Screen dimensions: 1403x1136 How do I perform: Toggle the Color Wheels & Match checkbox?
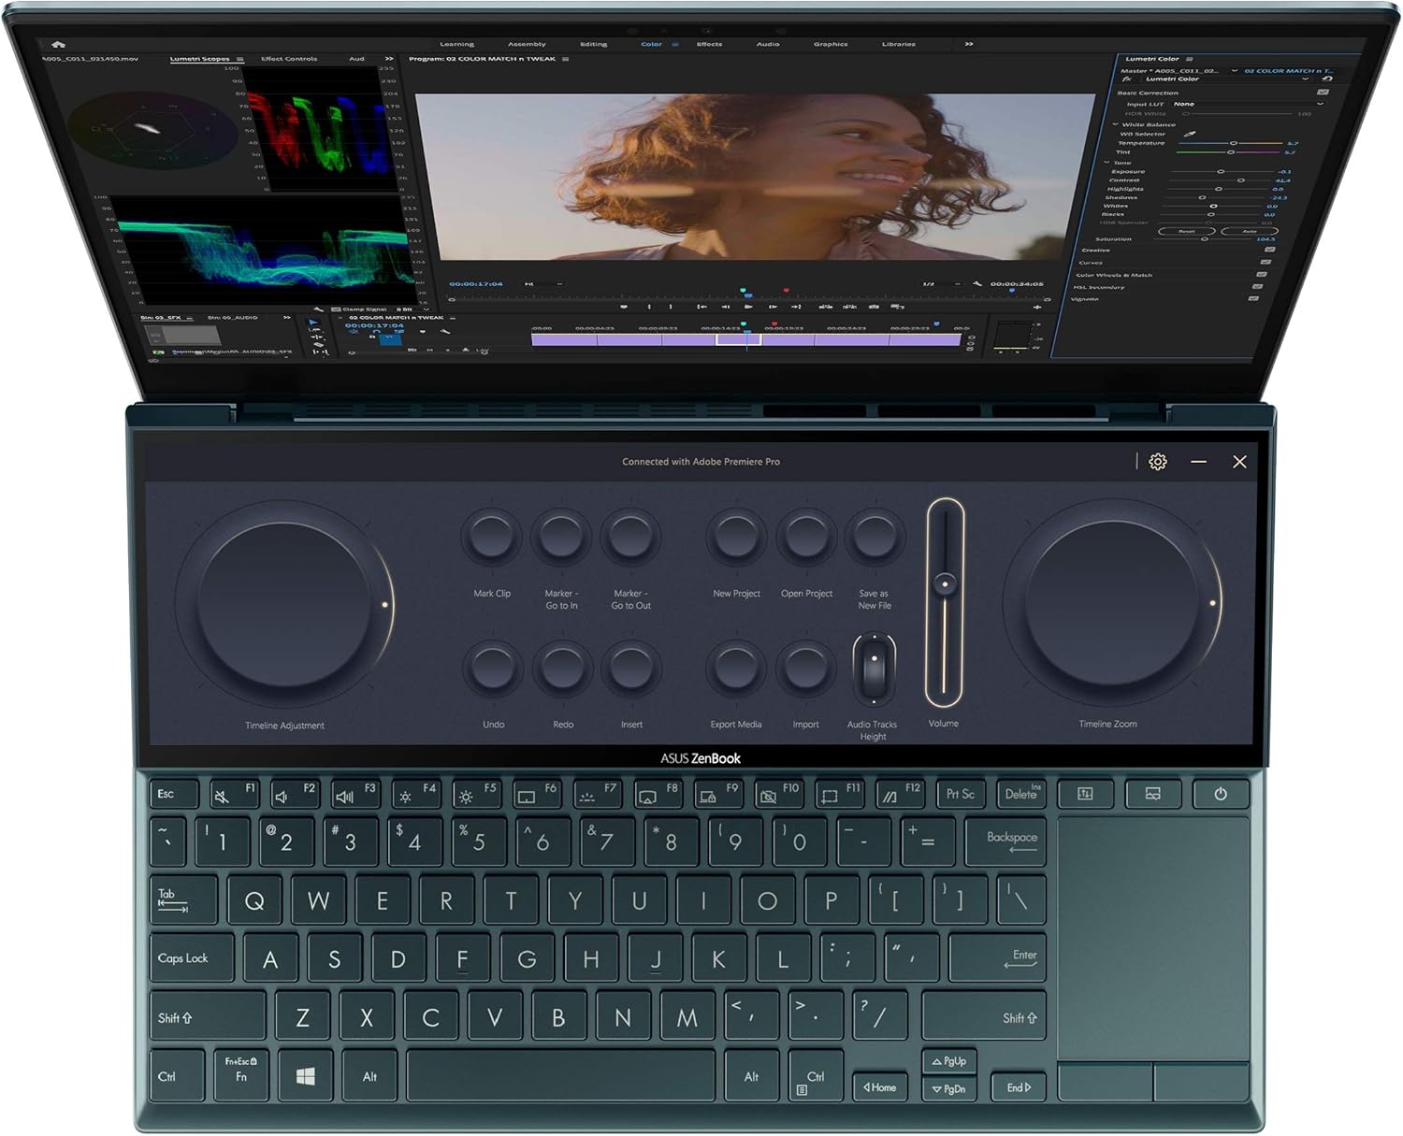click(x=1260, y=275)
